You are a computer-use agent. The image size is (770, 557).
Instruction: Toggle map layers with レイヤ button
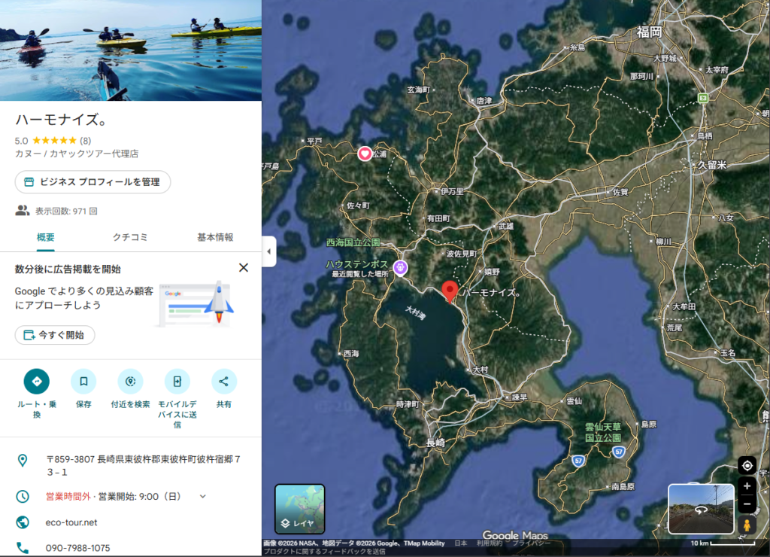(300, 509)
